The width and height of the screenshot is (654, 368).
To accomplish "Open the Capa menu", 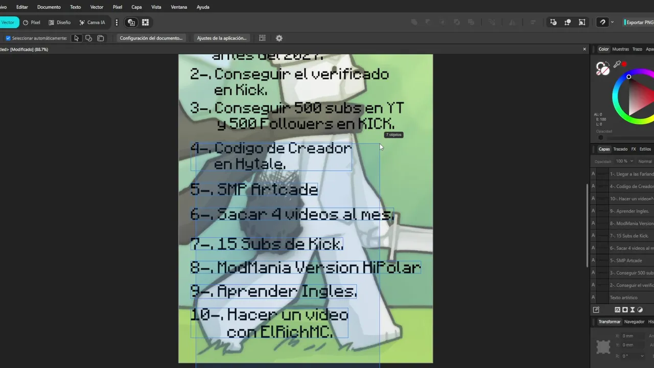I will click(136, 7).
